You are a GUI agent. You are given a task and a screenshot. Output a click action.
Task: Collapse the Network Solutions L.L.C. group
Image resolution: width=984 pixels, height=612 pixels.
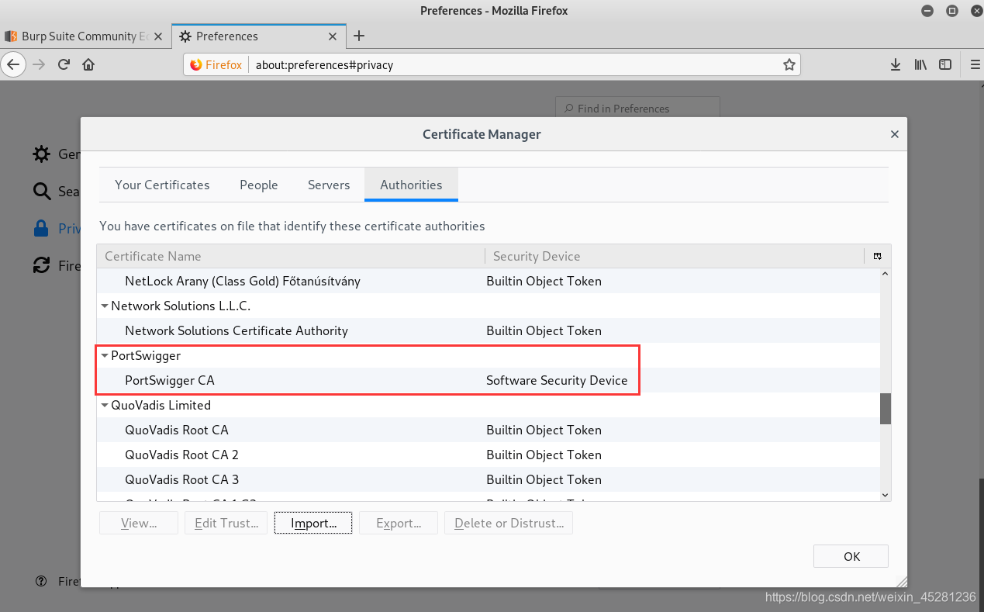(105, 306)
